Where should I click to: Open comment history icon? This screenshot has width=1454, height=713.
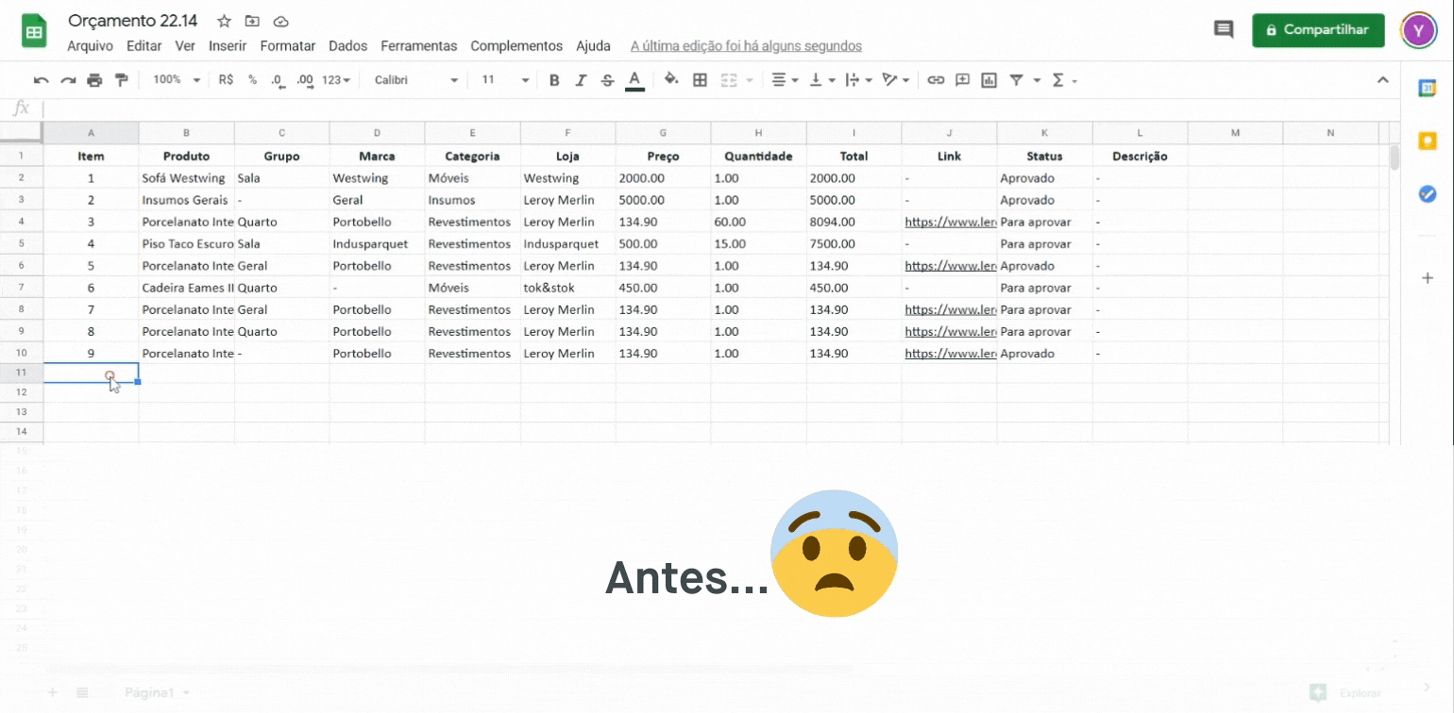pyautogui.click(x=1224, y=30)
